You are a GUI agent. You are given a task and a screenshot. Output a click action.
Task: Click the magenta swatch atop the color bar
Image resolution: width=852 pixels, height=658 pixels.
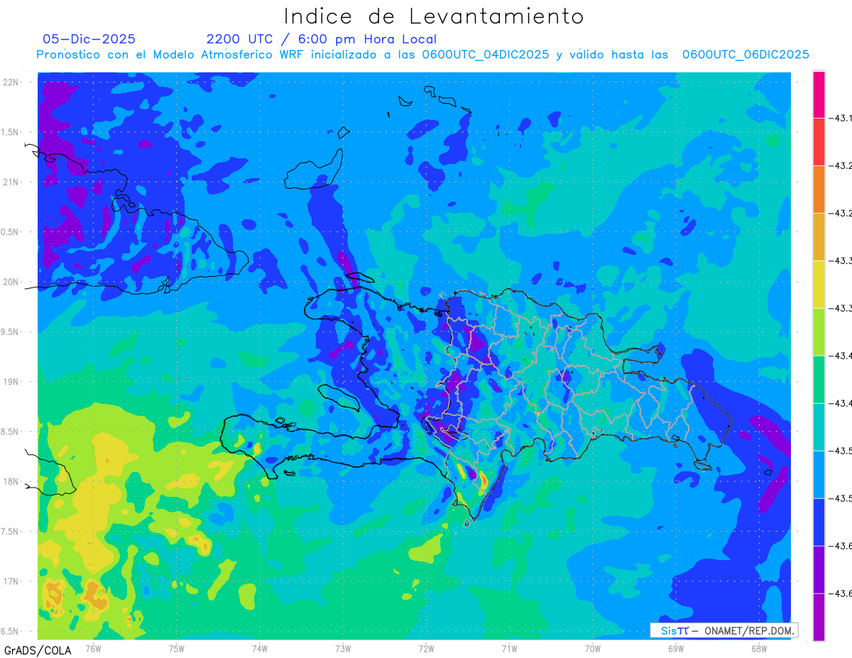coord(819,94)
